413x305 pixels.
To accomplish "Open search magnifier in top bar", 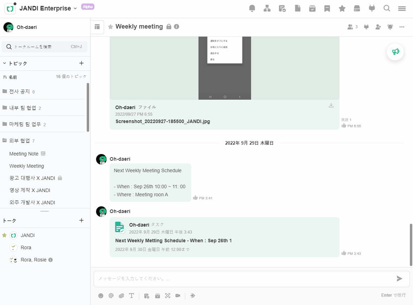I will [x=387, y=8].
